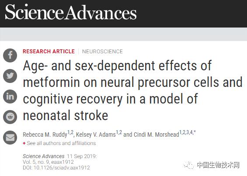Click the 中国生物技术网 watermark text
This screenshot has height=176, width=247.
[x=218, y=165]
